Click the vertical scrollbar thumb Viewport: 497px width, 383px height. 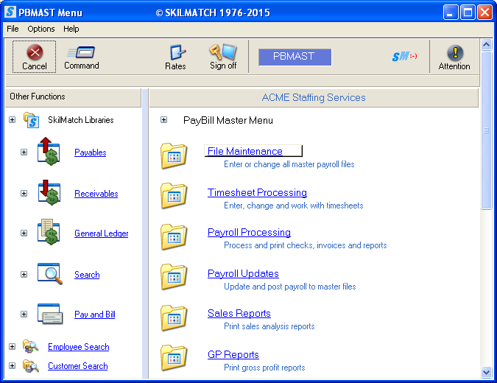pyautogui.click(x=486, y=130)
